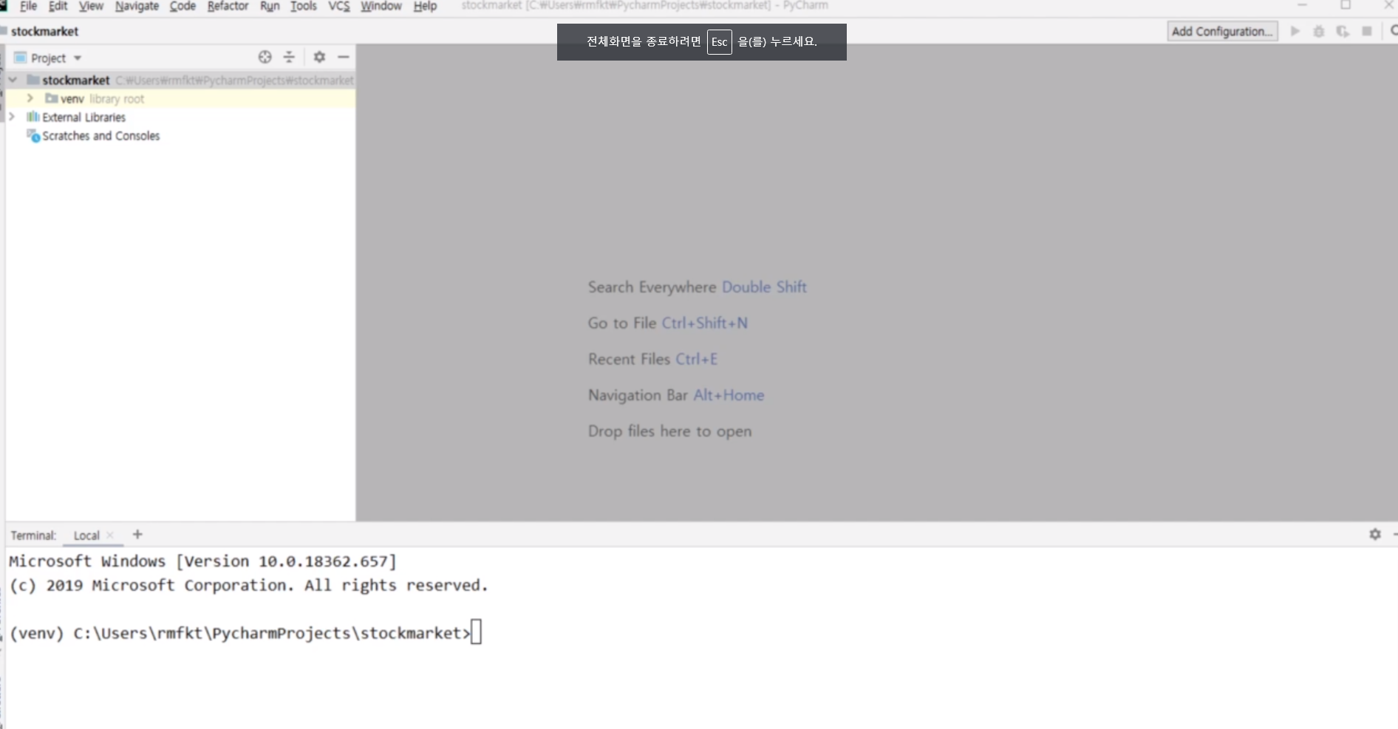Open Project panel settings gear
This screenshot has height=729, width=1398.
pyautogui.click(x=319, y=57)
